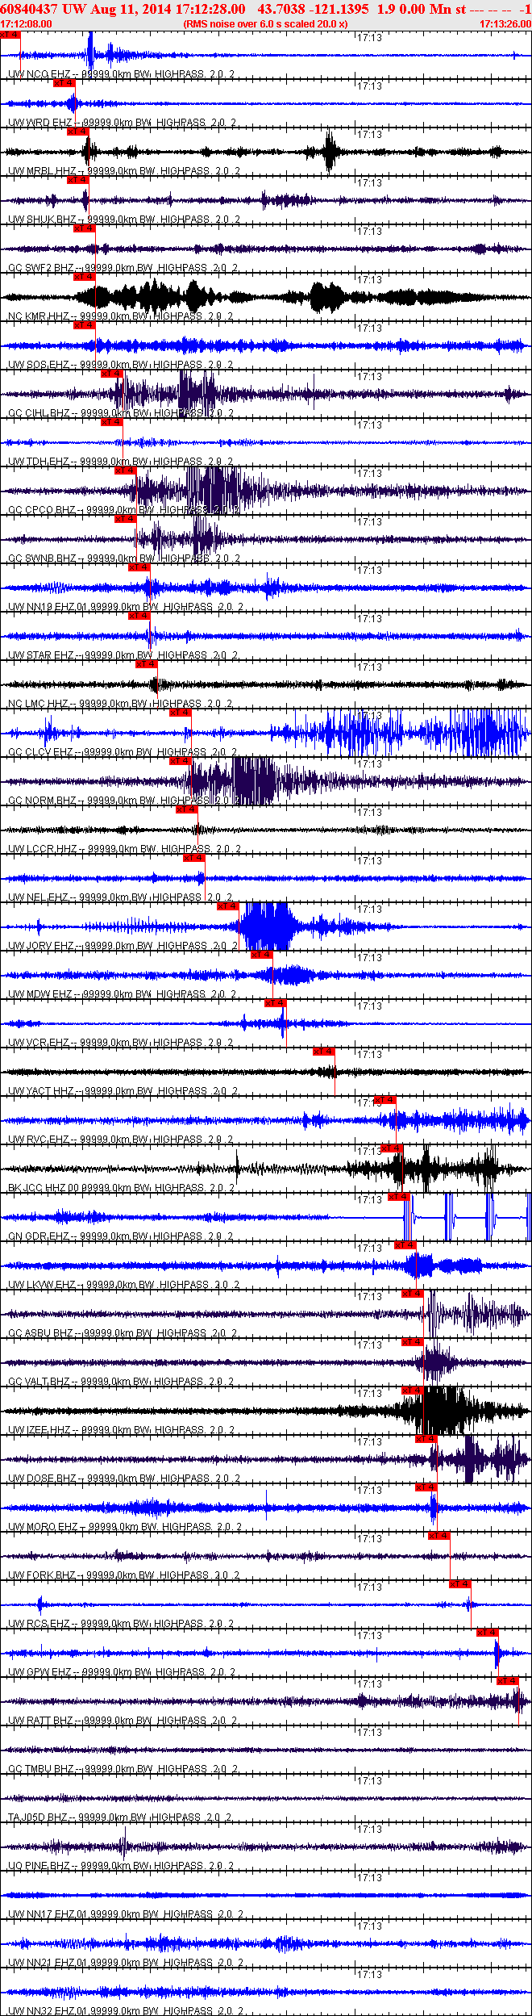The height and width of the screenshot is (2016, 532).
Task: Click the red pick marker on WRD trace
Action: click(64, 83)
